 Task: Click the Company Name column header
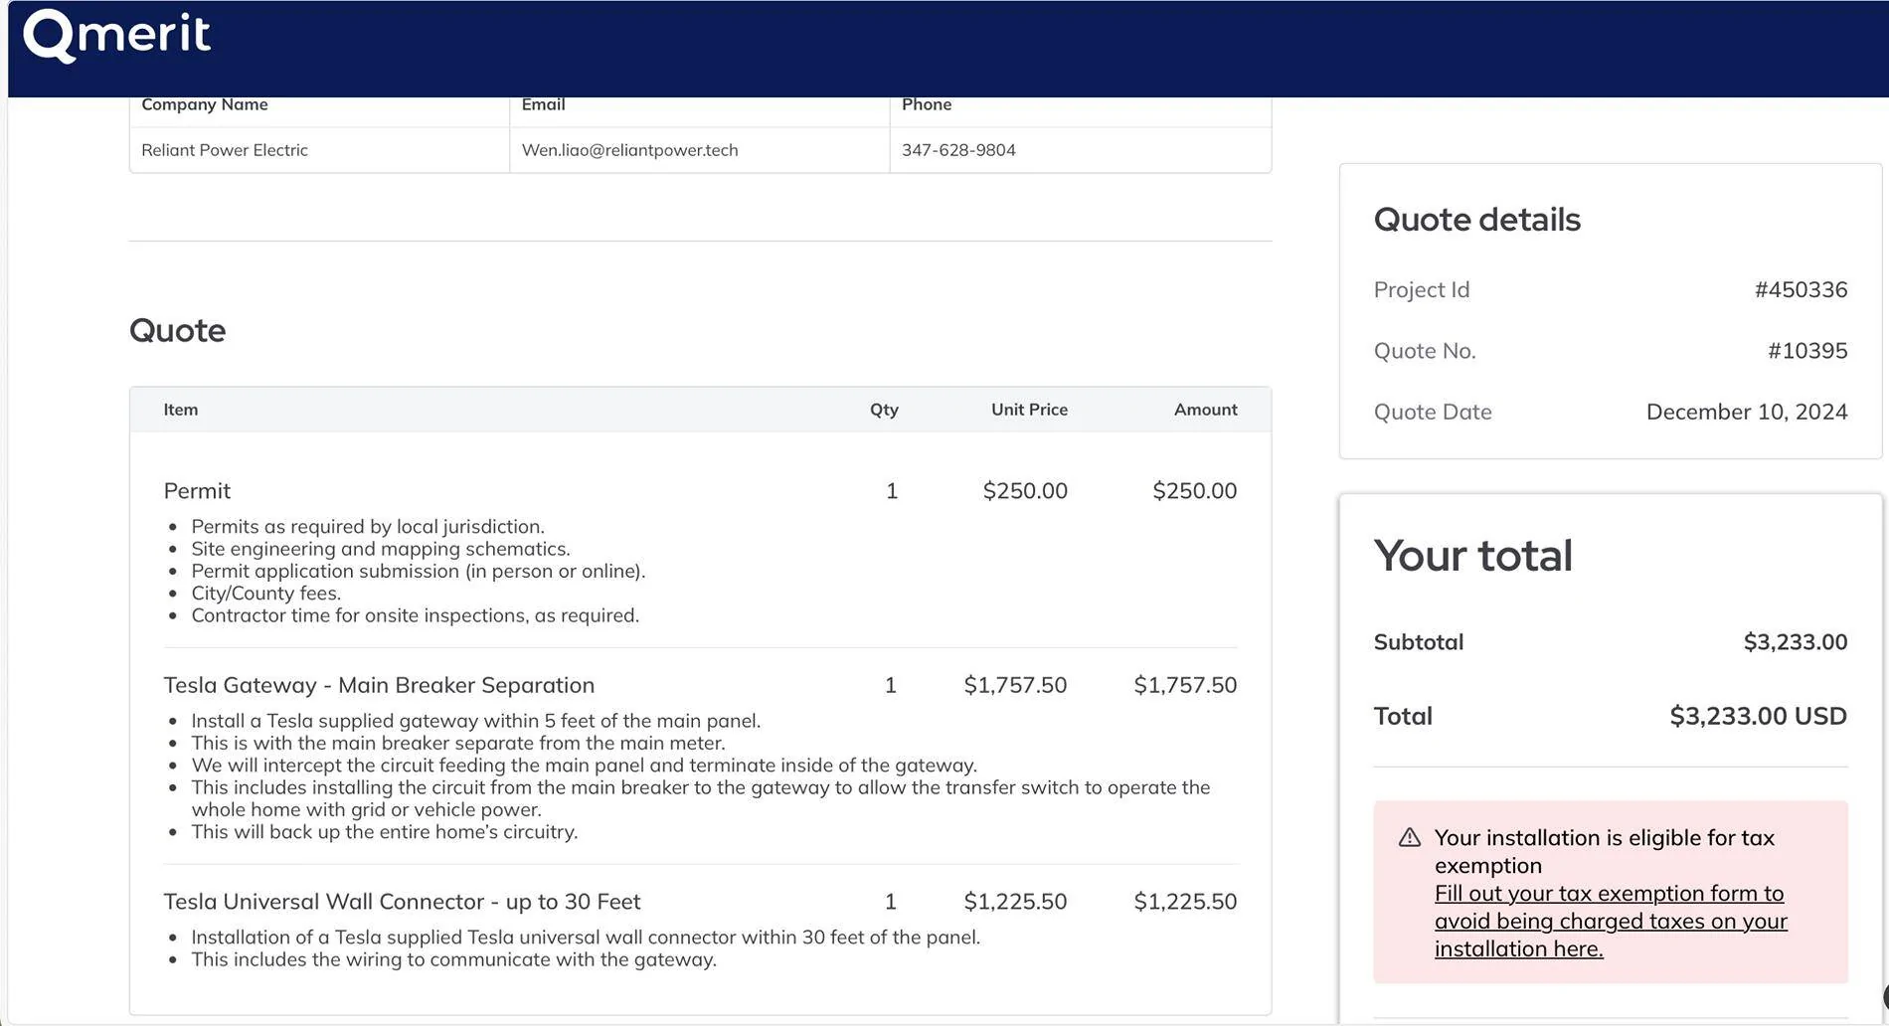click(204, 104)
